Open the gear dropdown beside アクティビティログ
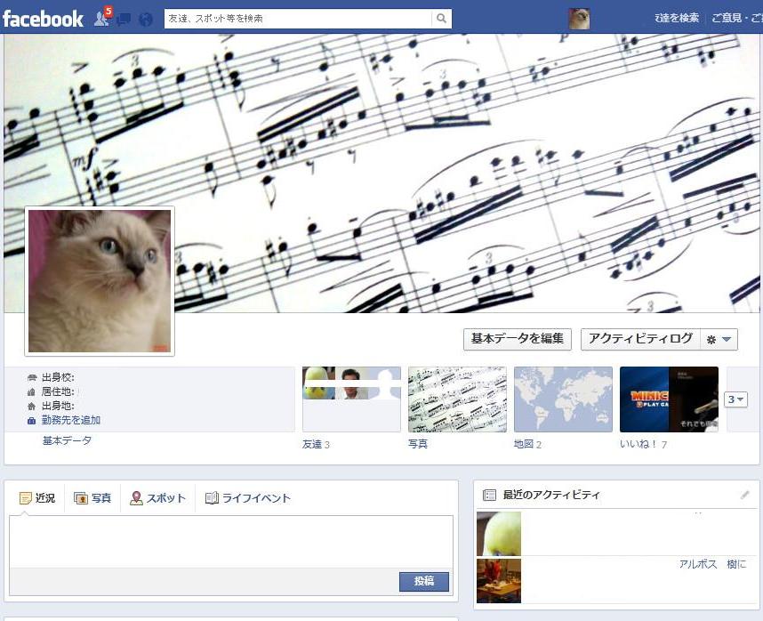This screenshot has height=621, width=763. tap(719, 339)
